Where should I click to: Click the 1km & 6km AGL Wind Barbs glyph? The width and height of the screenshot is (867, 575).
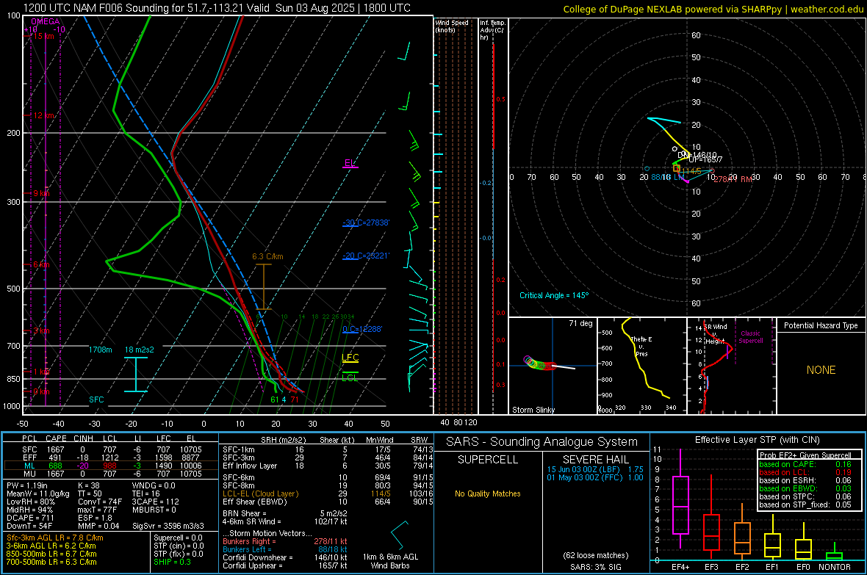(400, 535)
